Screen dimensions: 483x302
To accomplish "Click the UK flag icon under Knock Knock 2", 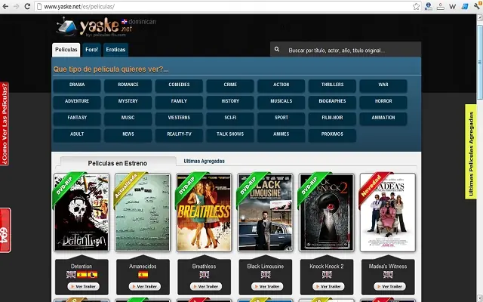I will [x=327, y=274].
